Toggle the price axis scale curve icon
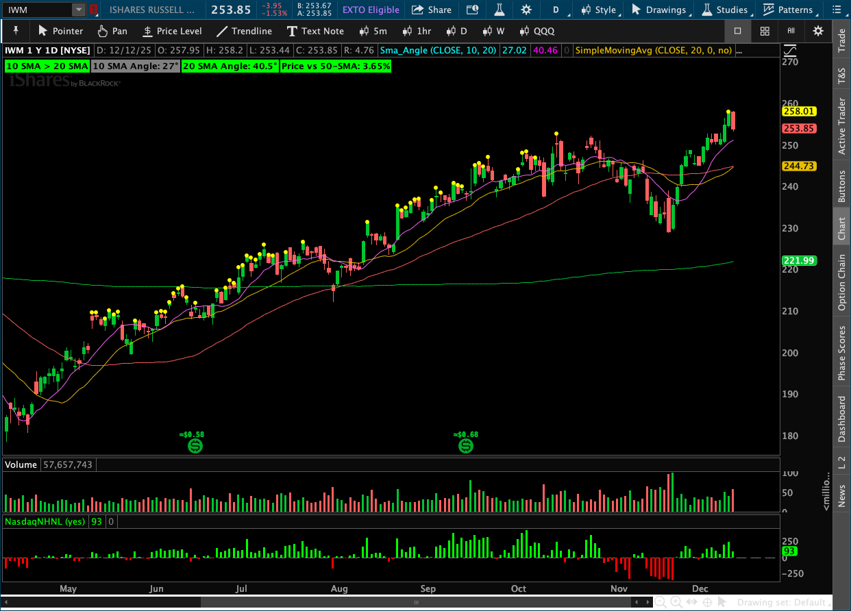Image resolution: width=851 pixels, height=611 pixels. [x=790, y=51]
